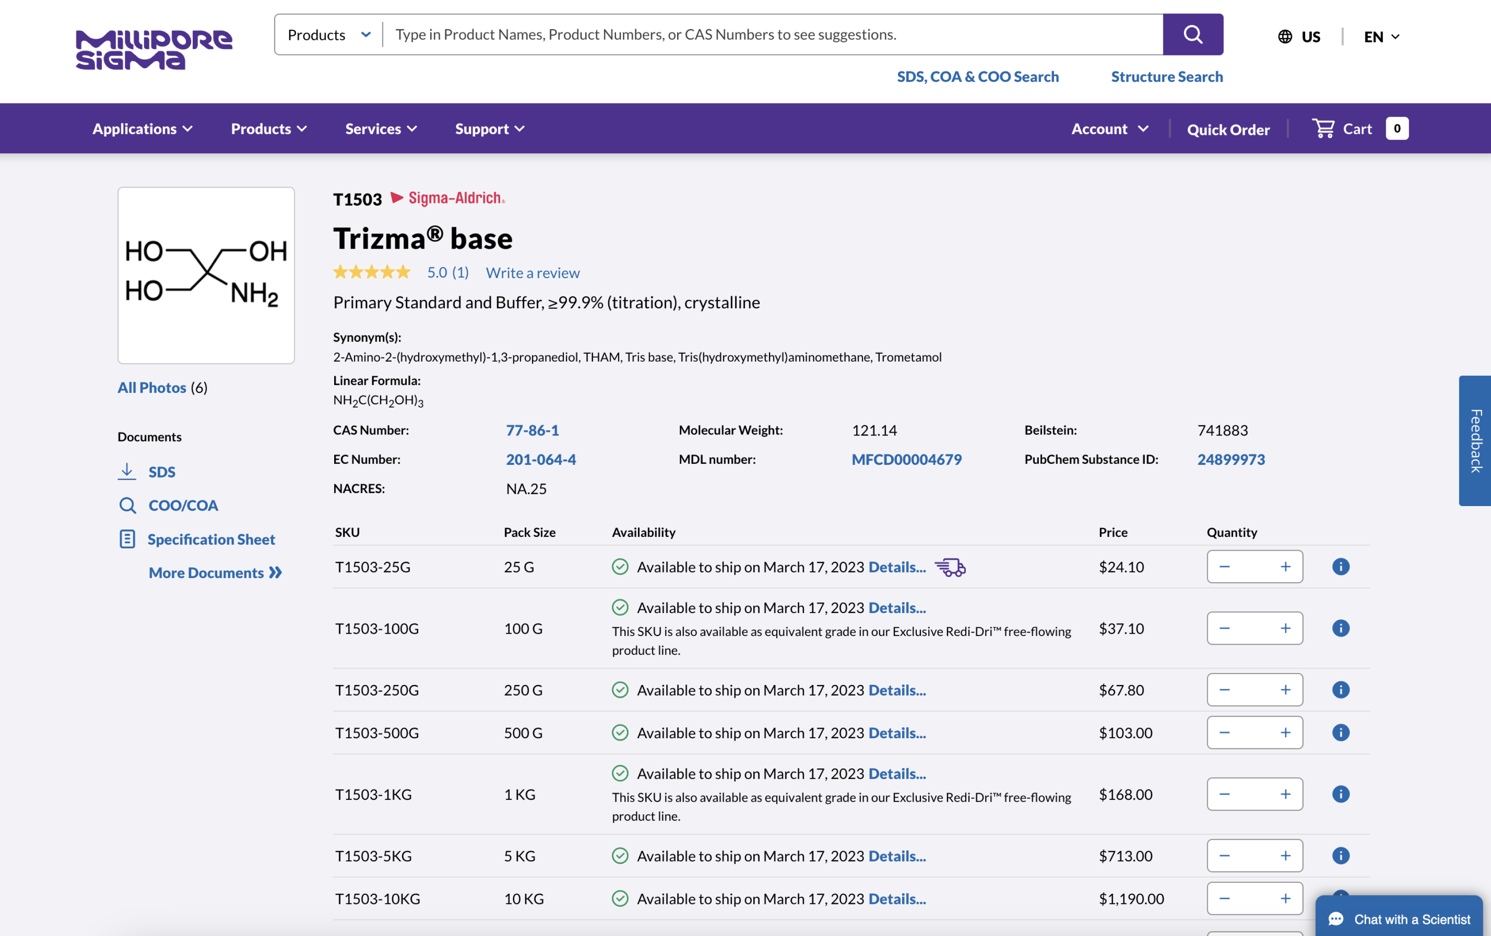Click CAS Number 77-86-1 link

[x=532, y=429]
